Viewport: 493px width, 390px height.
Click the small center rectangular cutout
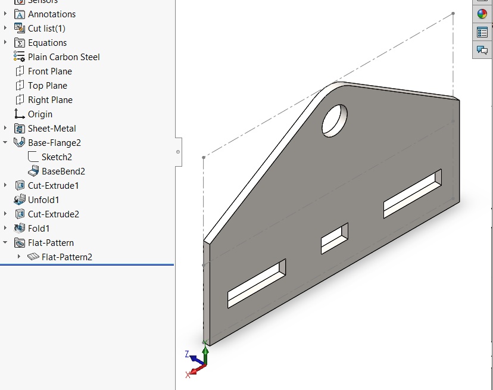(x=335, y=238)
